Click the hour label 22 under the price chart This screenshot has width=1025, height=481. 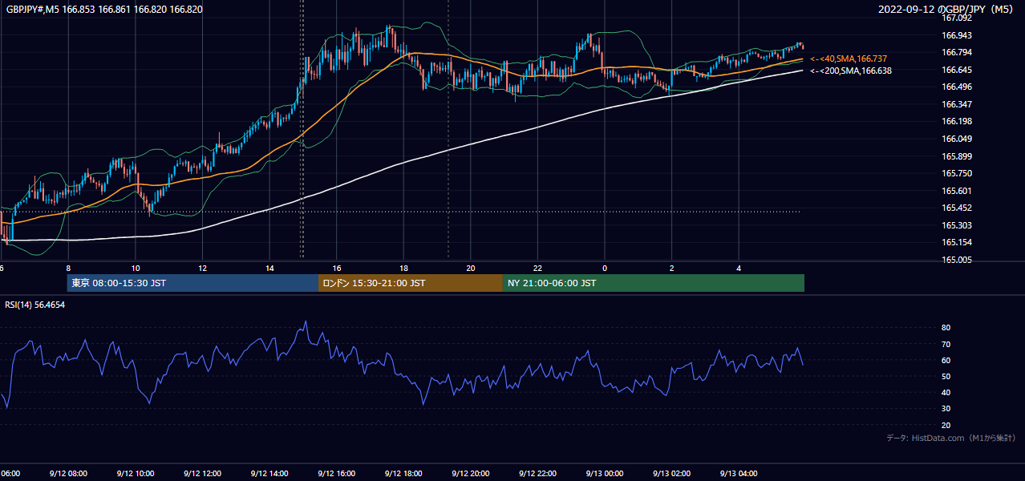coord(537,269)
